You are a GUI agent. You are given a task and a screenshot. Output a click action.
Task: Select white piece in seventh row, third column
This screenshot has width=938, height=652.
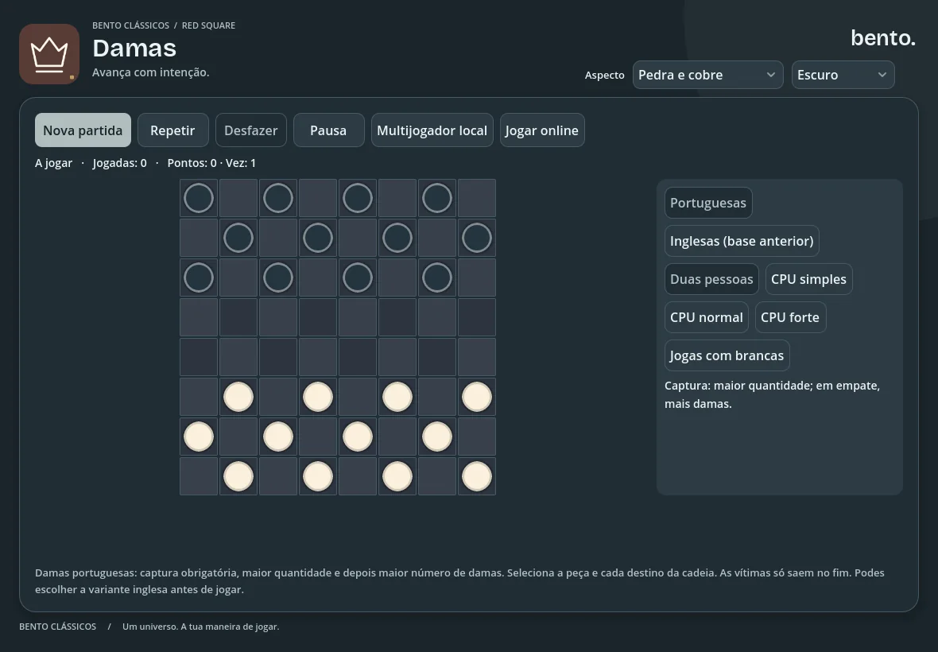point(278,437)
